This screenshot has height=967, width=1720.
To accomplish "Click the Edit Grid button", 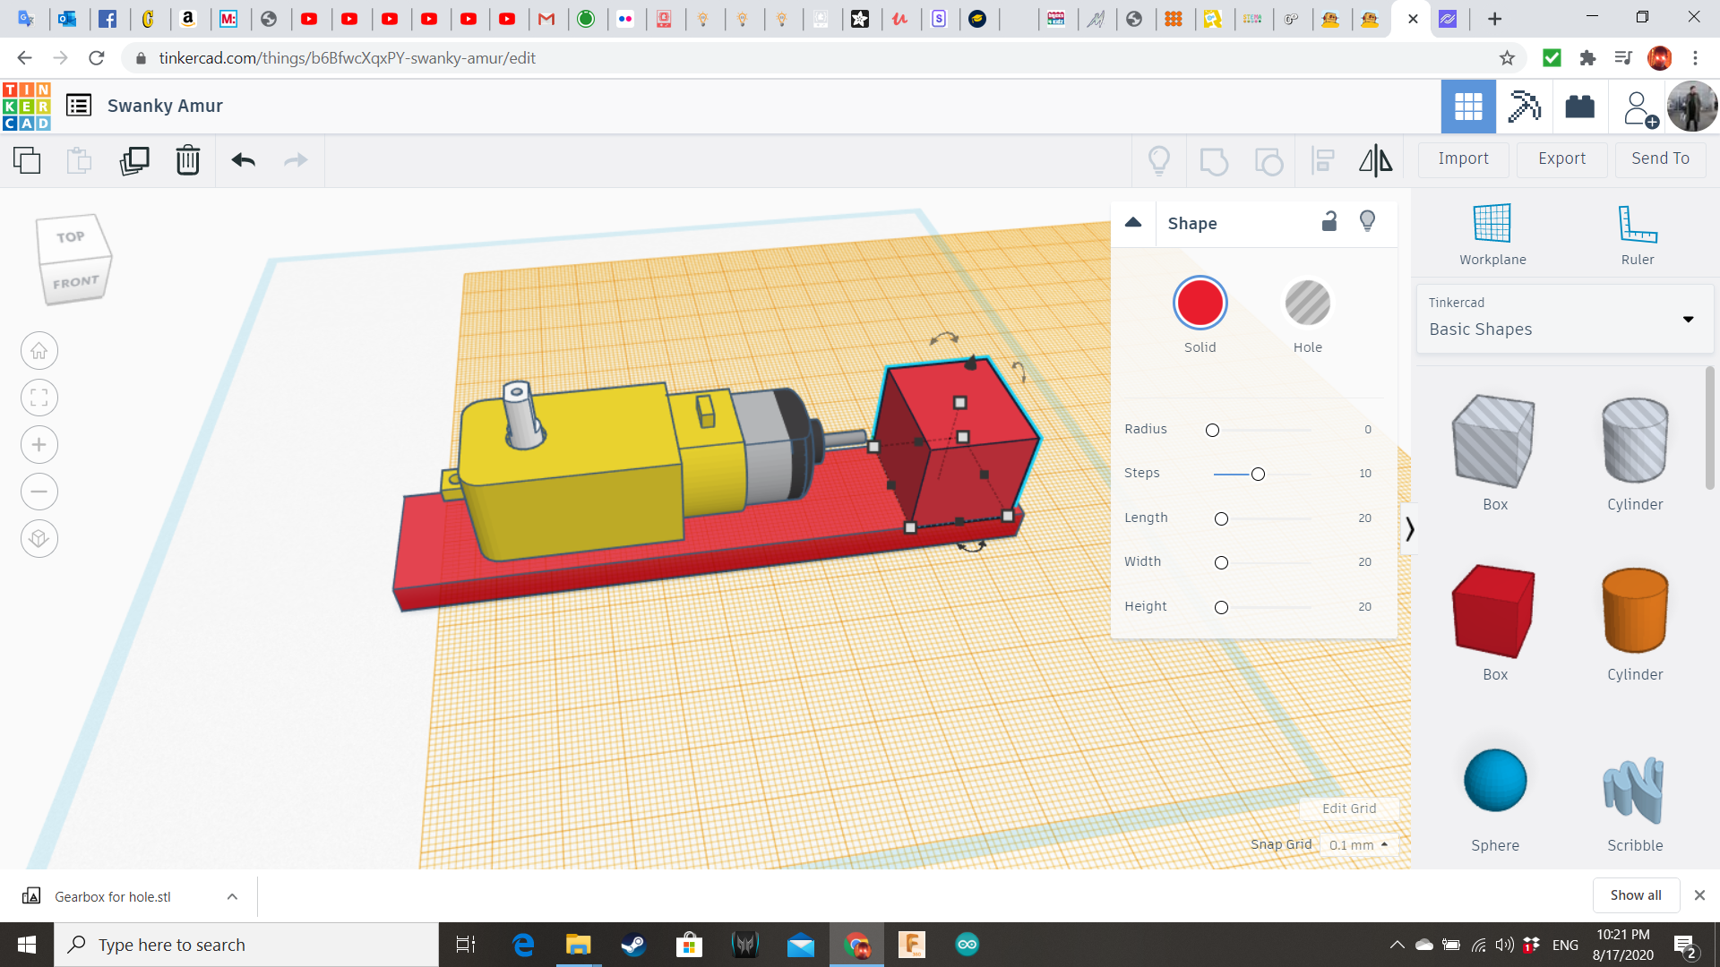I will point(1348,809).
